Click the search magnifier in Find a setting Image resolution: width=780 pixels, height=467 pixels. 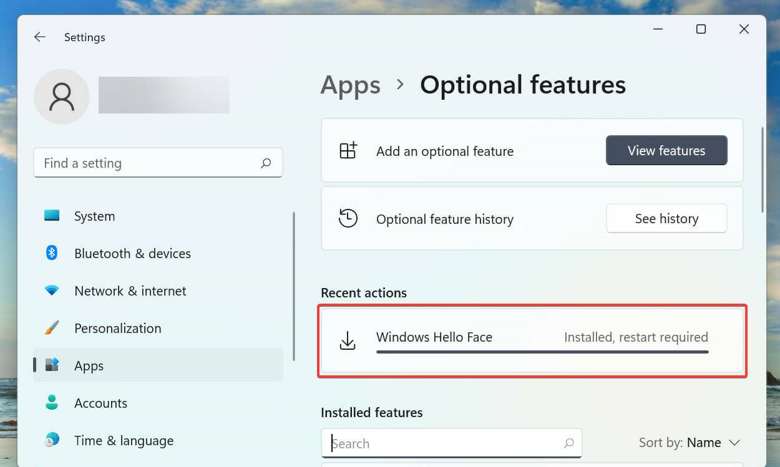[266, 163]
